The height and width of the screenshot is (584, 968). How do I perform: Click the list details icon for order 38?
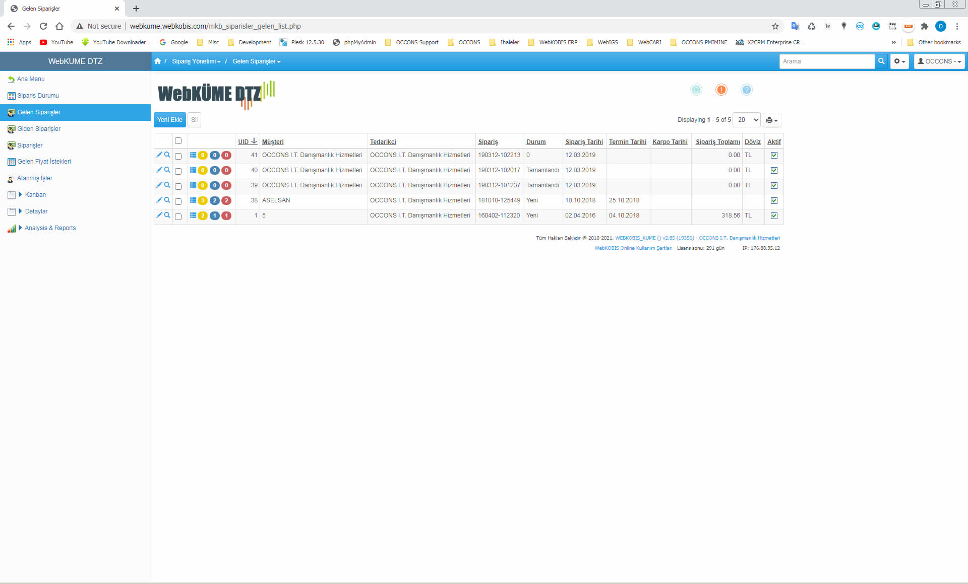193,200
